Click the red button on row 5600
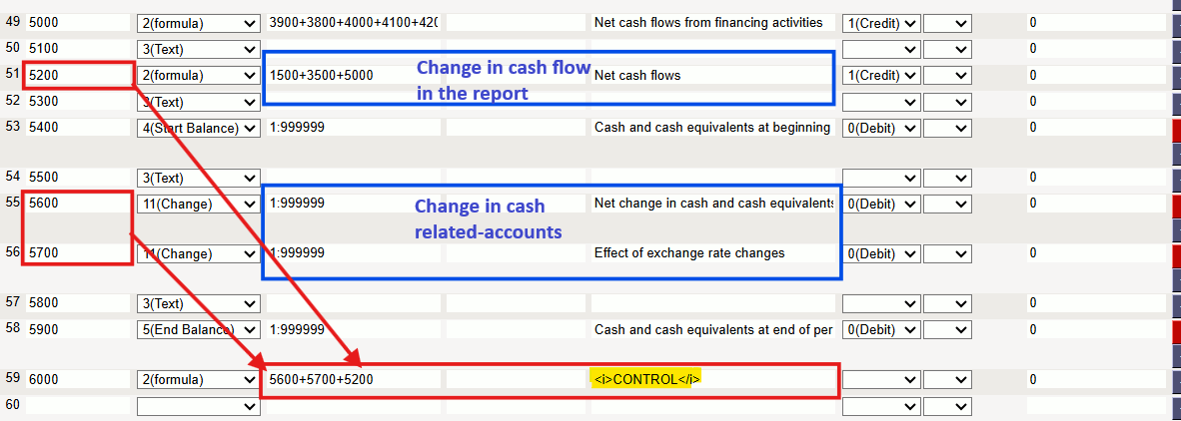The height and width of the screenshot is (421, 1181). point(1175,206)
